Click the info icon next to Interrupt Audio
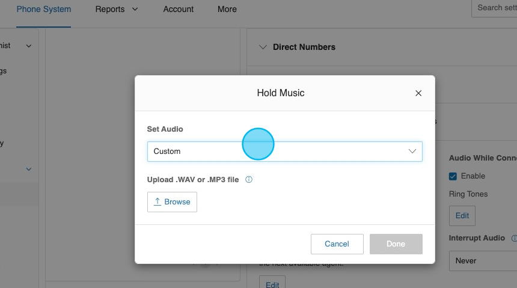Screen dimensions: 517x288 [x=513, y=238]
